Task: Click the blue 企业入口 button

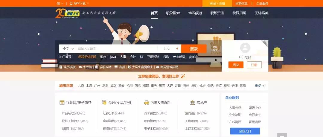Action: click(245, 131)
